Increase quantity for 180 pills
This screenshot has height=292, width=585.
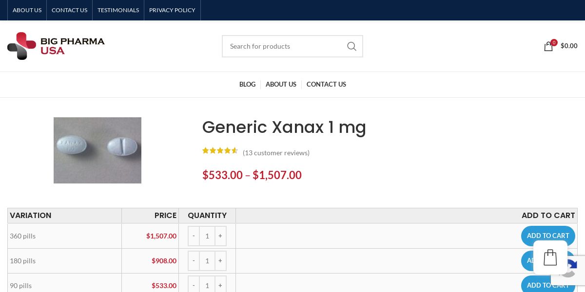(220, 261)
